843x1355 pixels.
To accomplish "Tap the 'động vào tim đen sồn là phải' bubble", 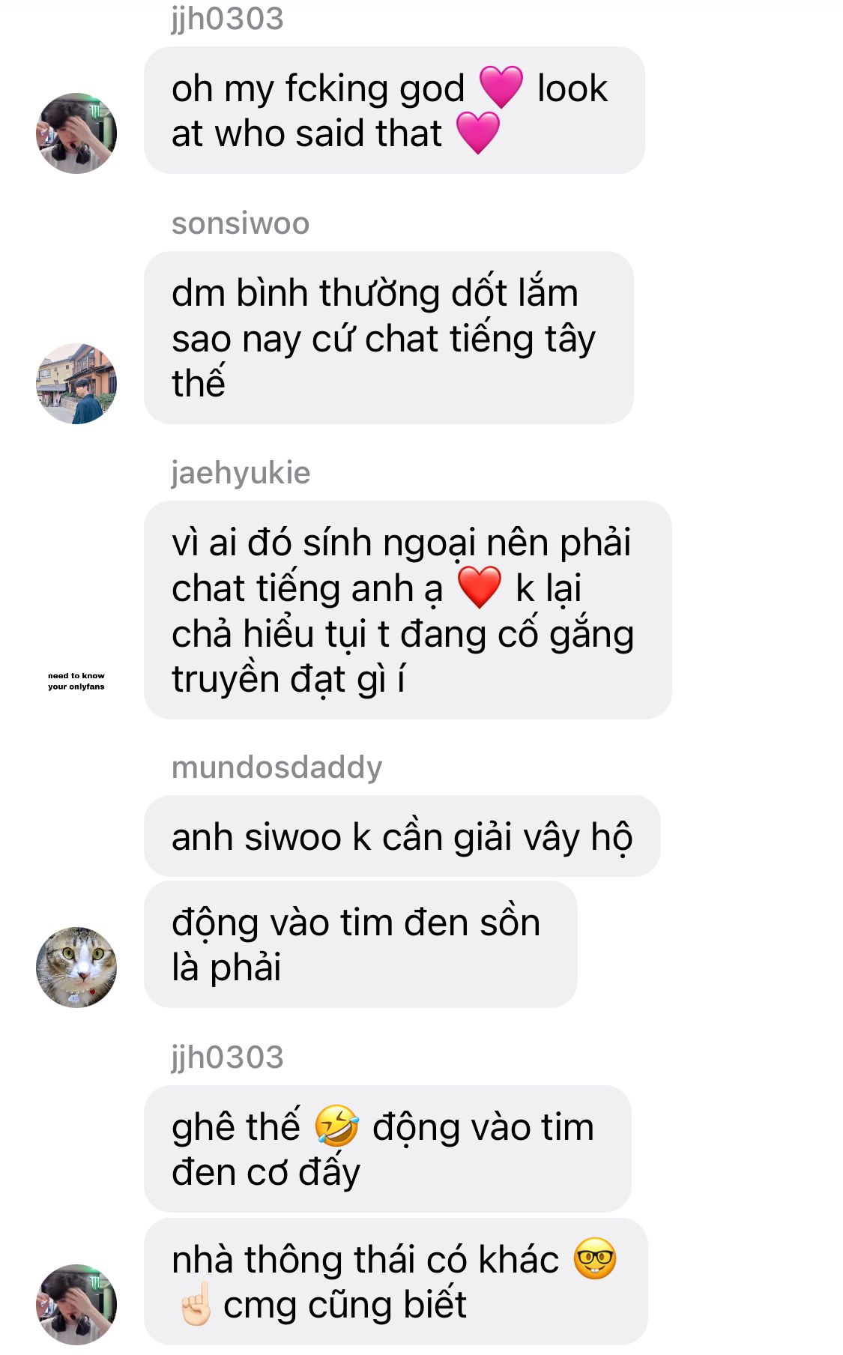I will pyautogui.click(x=360, y=944).
